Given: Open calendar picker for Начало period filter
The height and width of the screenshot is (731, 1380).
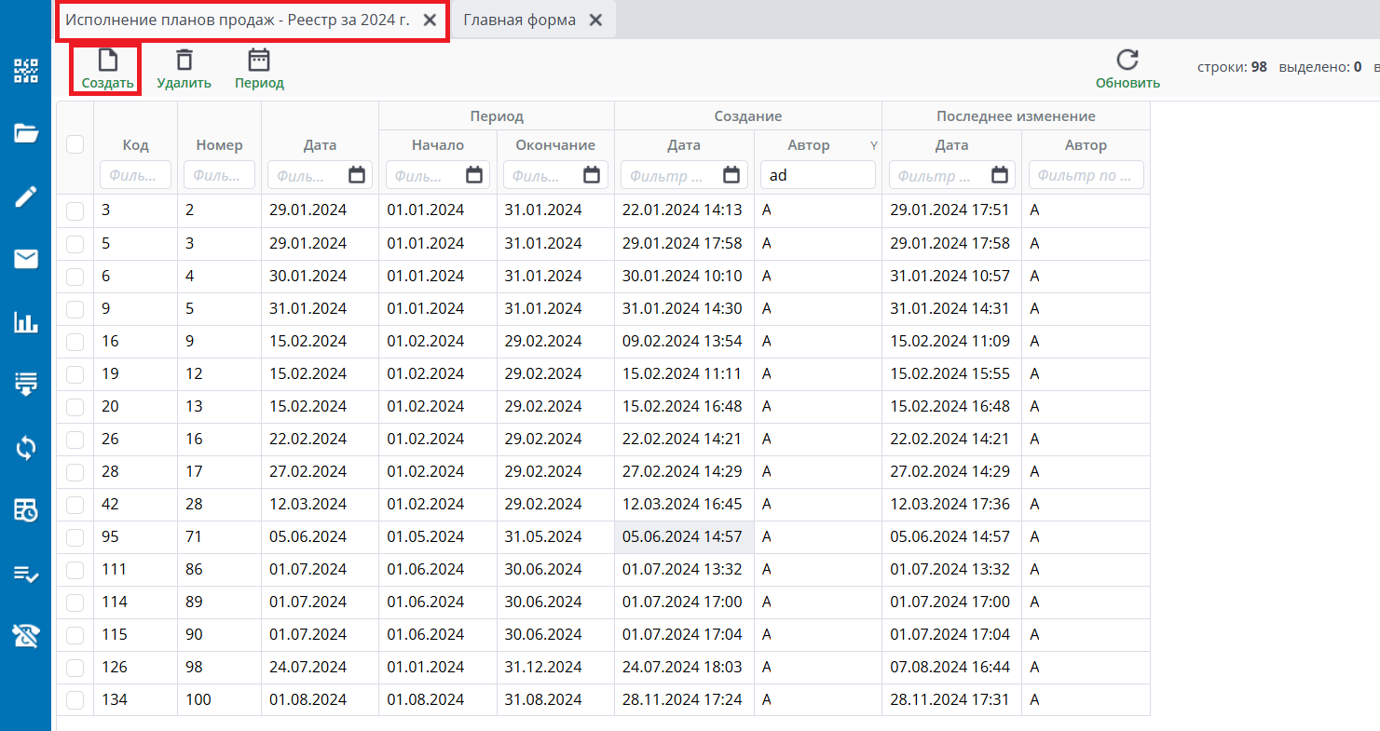Looking at the screenshot, I should (x=474, y=175).
